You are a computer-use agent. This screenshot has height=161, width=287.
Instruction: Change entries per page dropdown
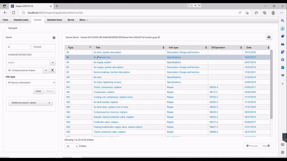[x=71, y=146]
